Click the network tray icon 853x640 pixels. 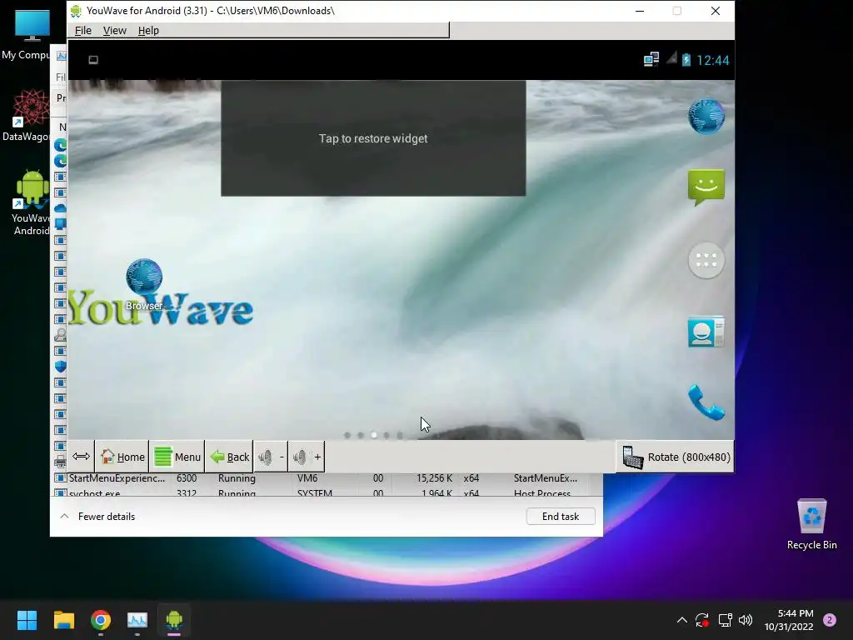tap(725, 620)
